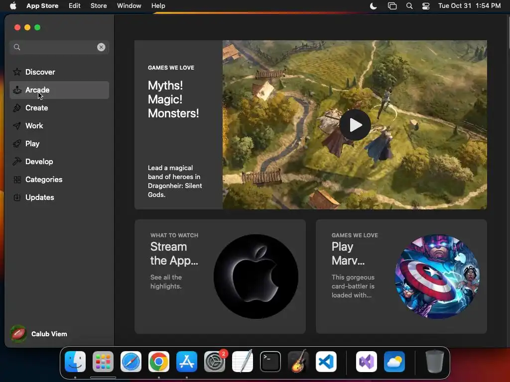510x382 pixels.
Task: Click the App Store Dock icon
Action: pyautogui.click(x=187, y=362)
